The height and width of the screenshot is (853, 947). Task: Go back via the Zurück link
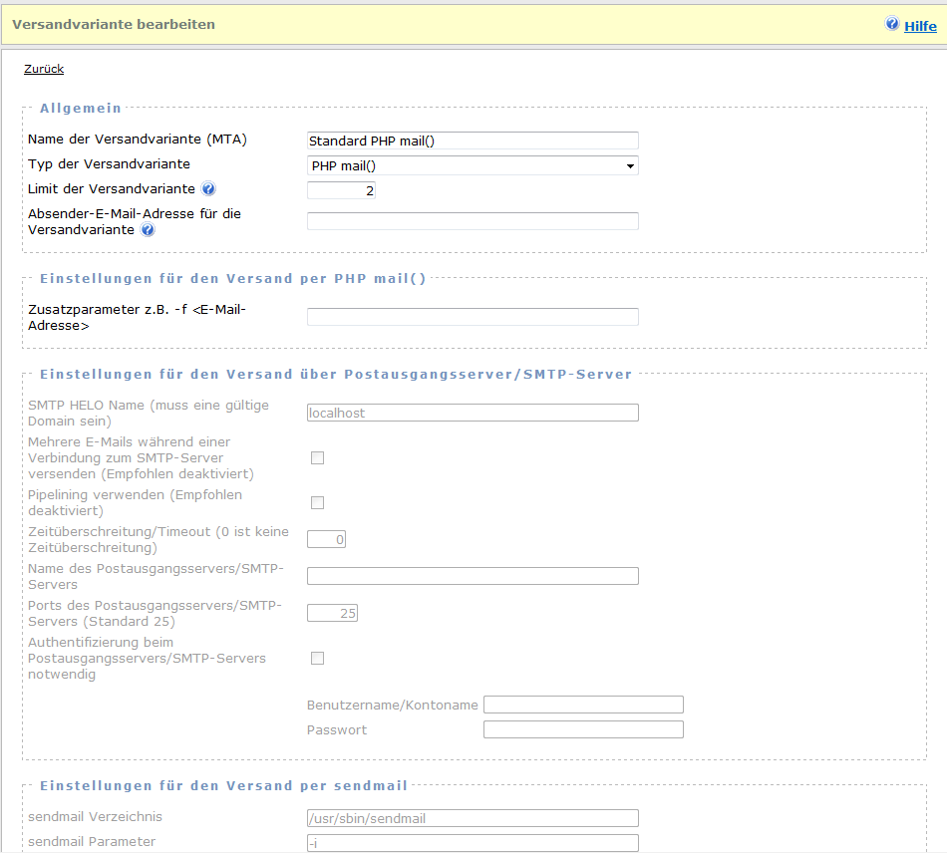click(44, 69)
